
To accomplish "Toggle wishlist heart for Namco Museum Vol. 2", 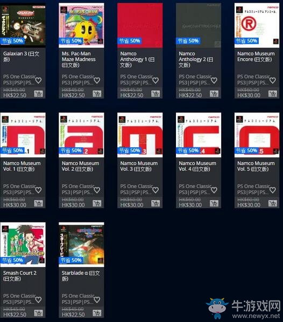I will 97,190.
